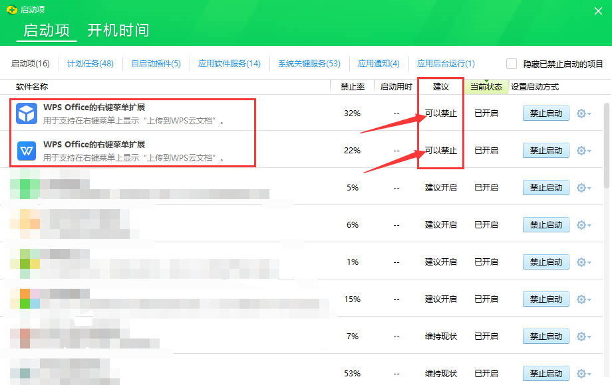Select 禁止启动 in the 53% row
612x385 pixels.
pyautogui.click(x=545, y=373)
